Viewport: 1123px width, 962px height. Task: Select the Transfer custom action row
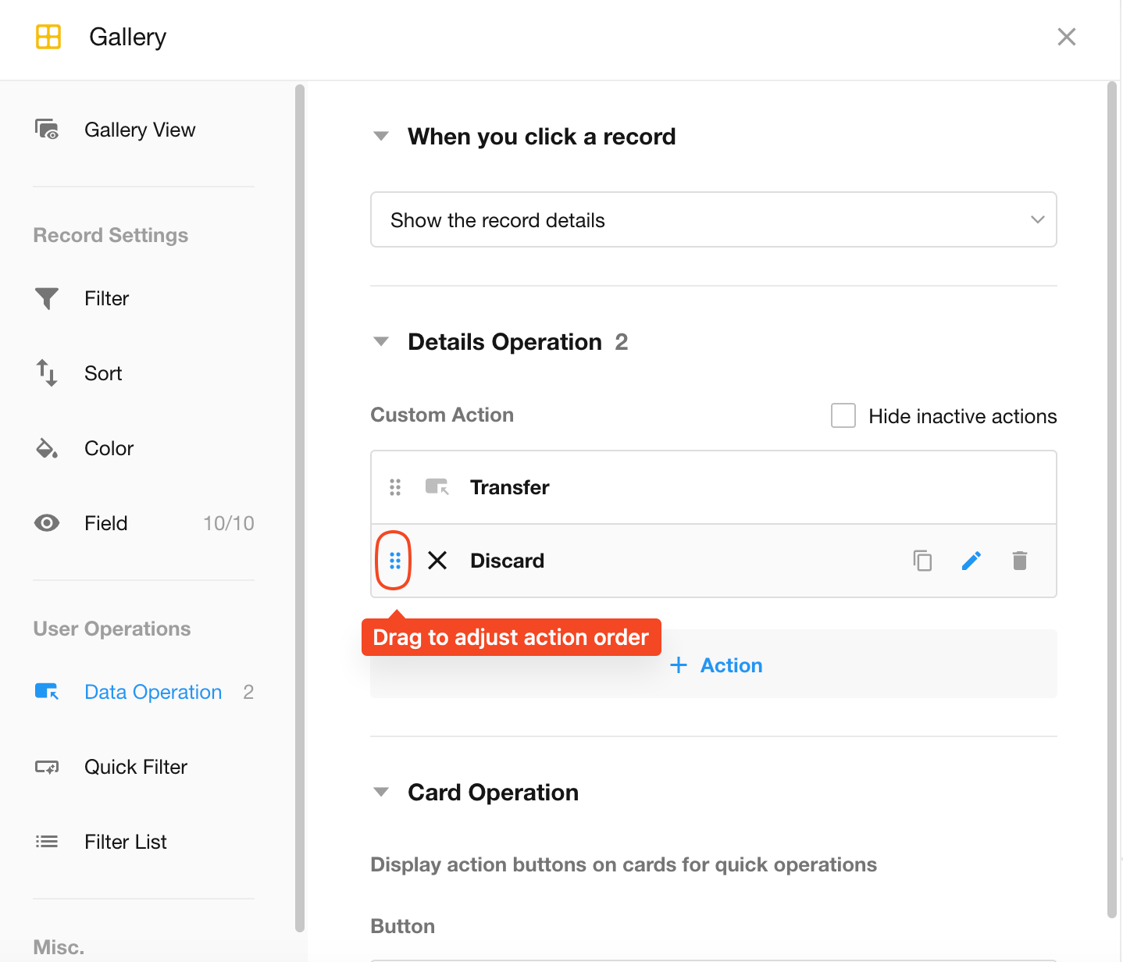510,487
